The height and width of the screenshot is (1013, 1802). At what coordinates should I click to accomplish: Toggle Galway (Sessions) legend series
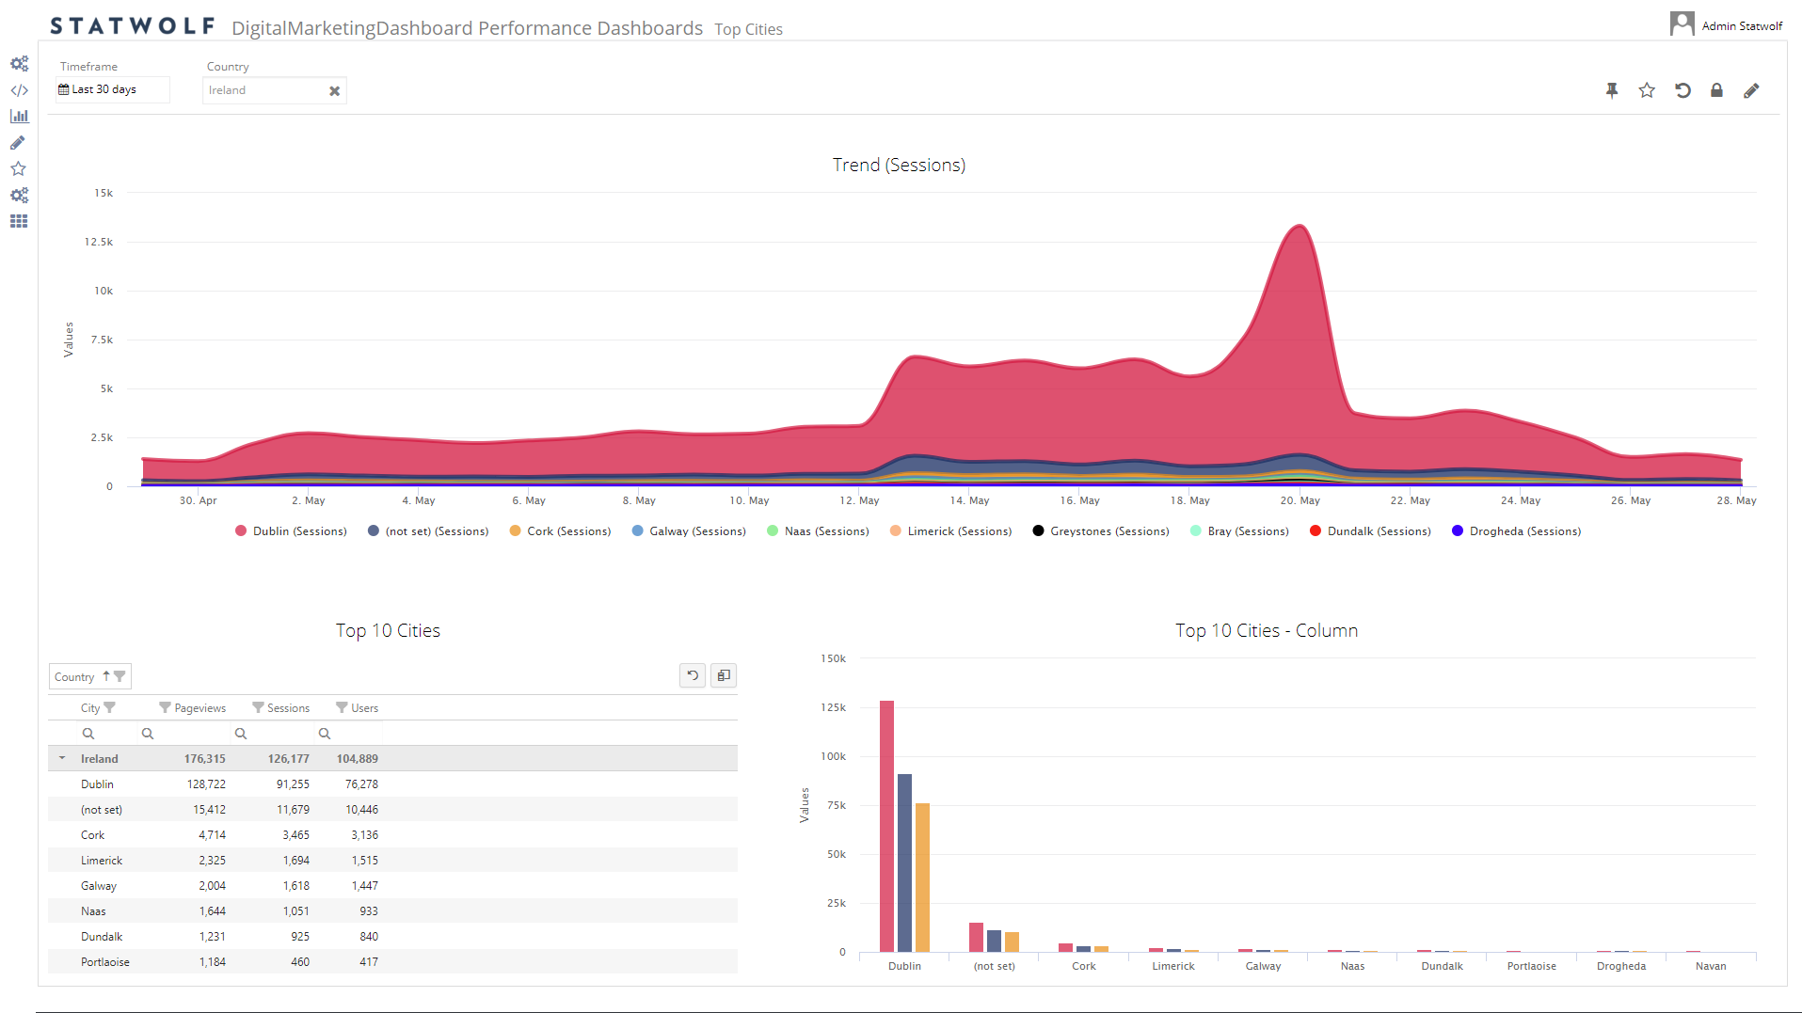(689, 531)
